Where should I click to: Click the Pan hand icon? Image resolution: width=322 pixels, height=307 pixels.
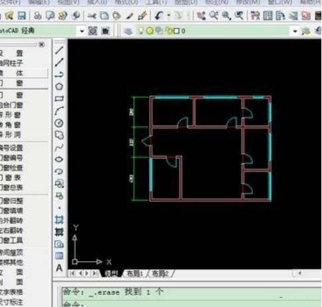(202, 16)
